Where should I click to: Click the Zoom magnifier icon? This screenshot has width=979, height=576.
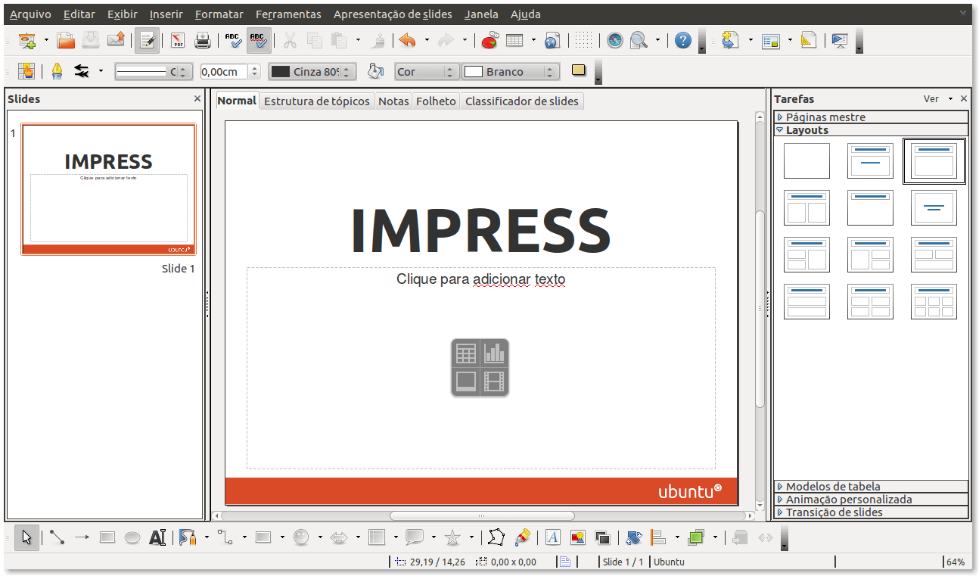[639, 41]
